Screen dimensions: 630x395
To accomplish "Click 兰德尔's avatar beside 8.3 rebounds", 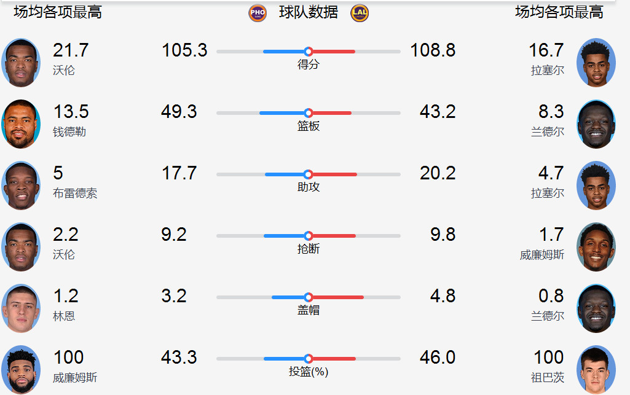I will pyautogui.click(x=596, y=123).
